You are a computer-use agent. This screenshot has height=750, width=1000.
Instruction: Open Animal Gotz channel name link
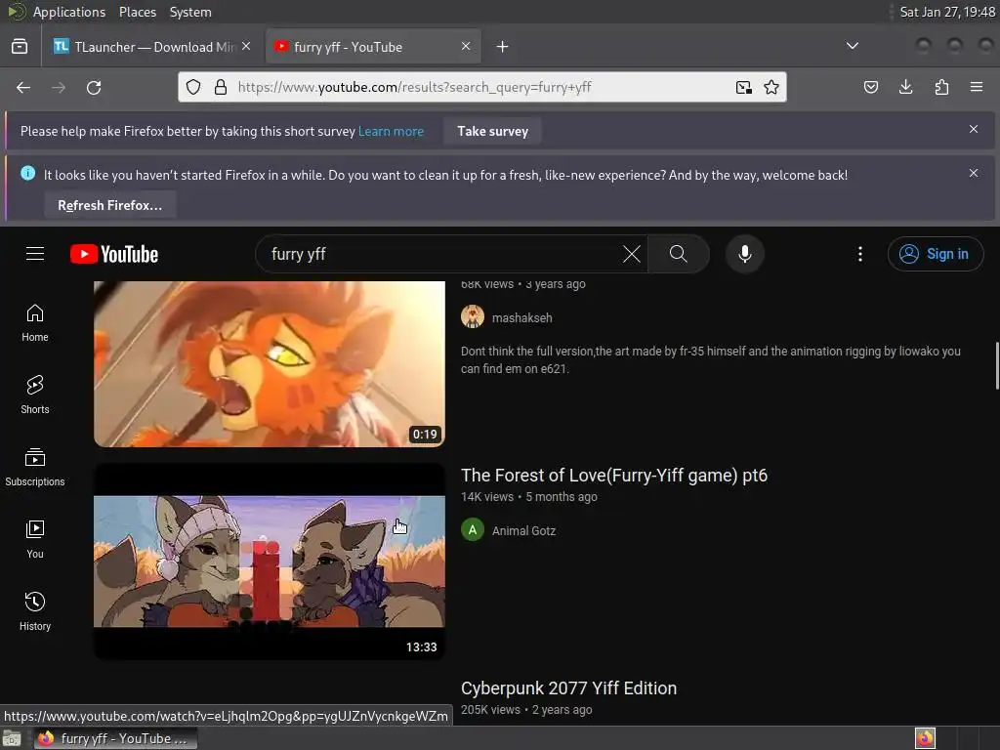tap(523, 530)
